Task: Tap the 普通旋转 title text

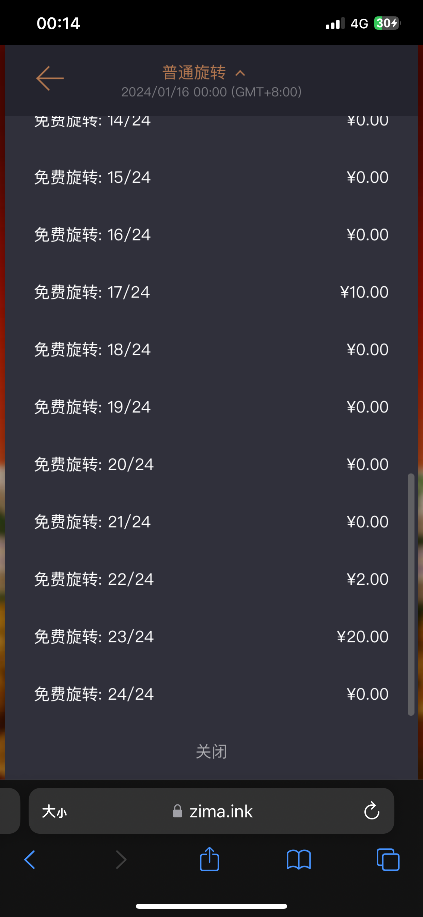Action: (x=194, y=73)
